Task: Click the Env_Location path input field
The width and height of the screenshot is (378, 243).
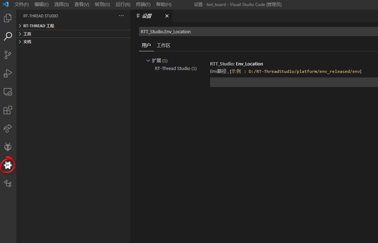Action: [294, 82]
